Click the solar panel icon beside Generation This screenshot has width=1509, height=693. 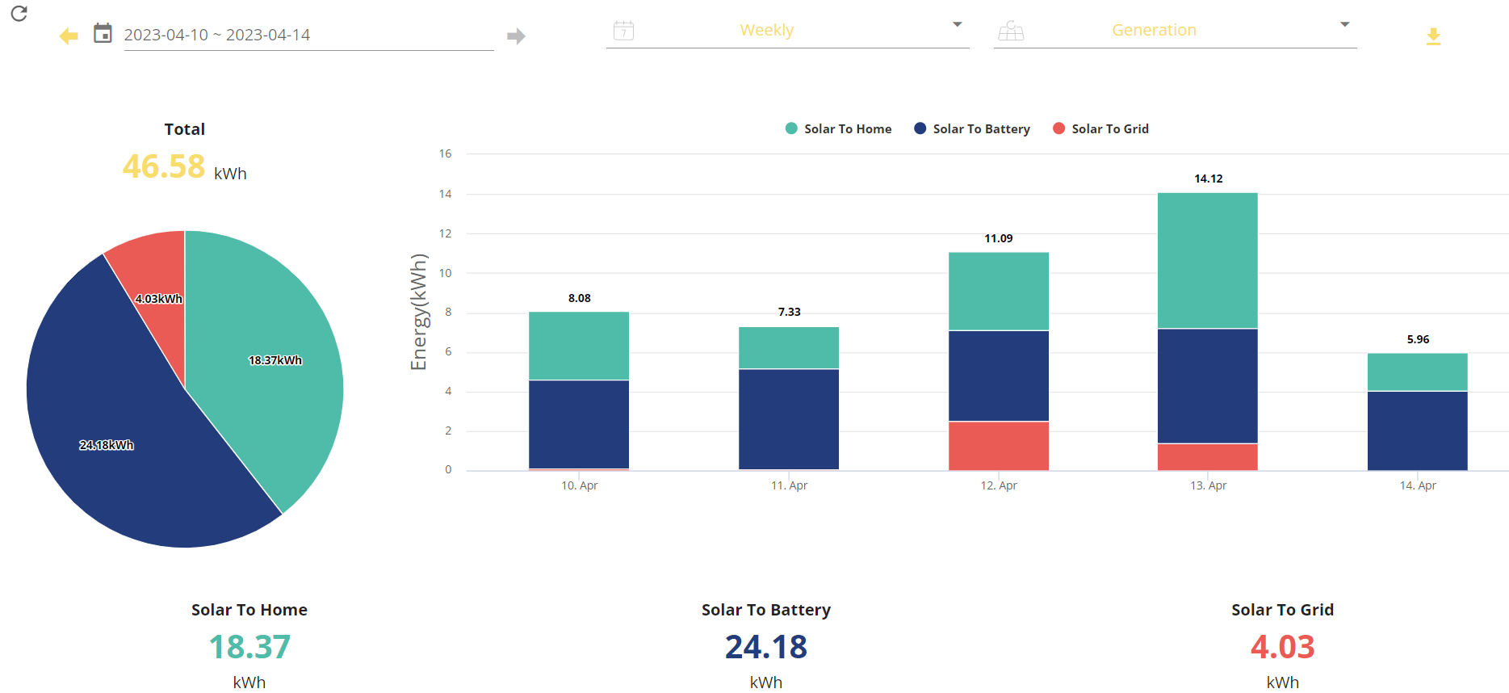1011,31
